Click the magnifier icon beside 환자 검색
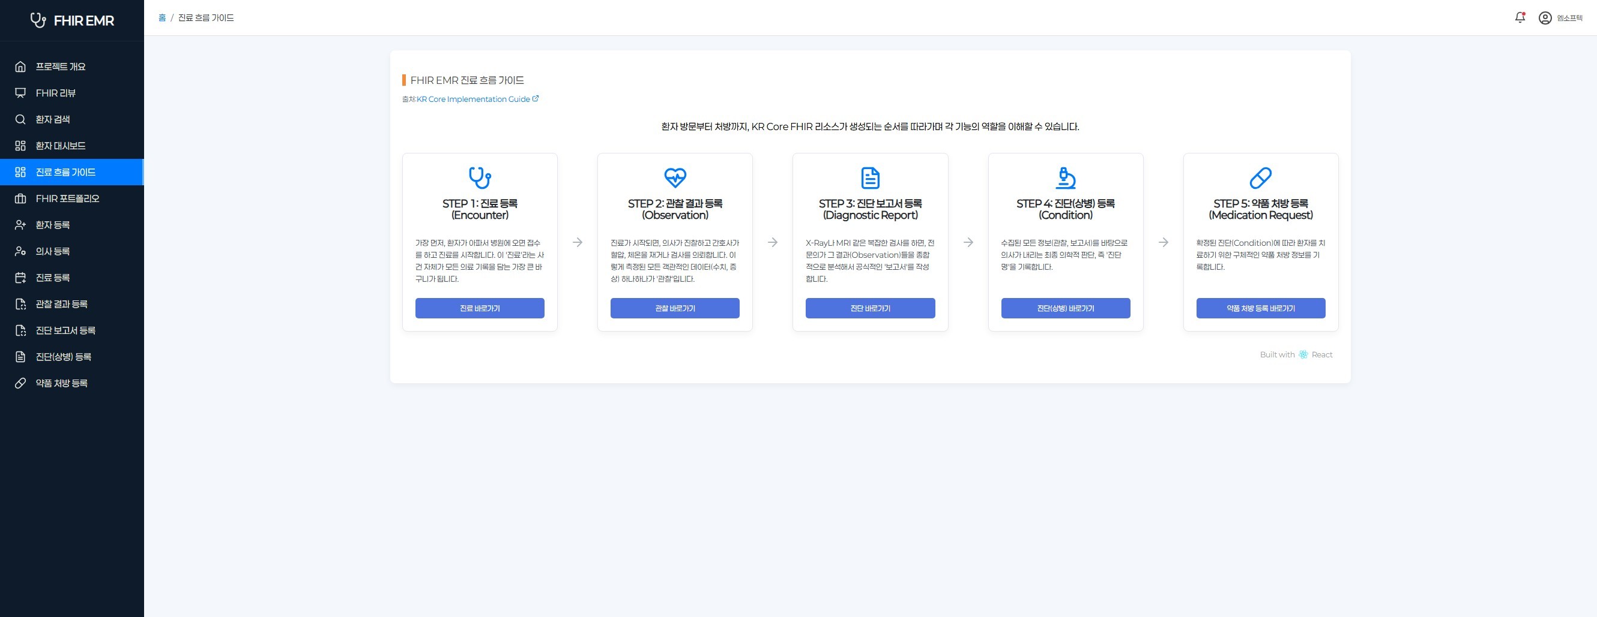This screenshot has height=617, width=1597. 20,119
